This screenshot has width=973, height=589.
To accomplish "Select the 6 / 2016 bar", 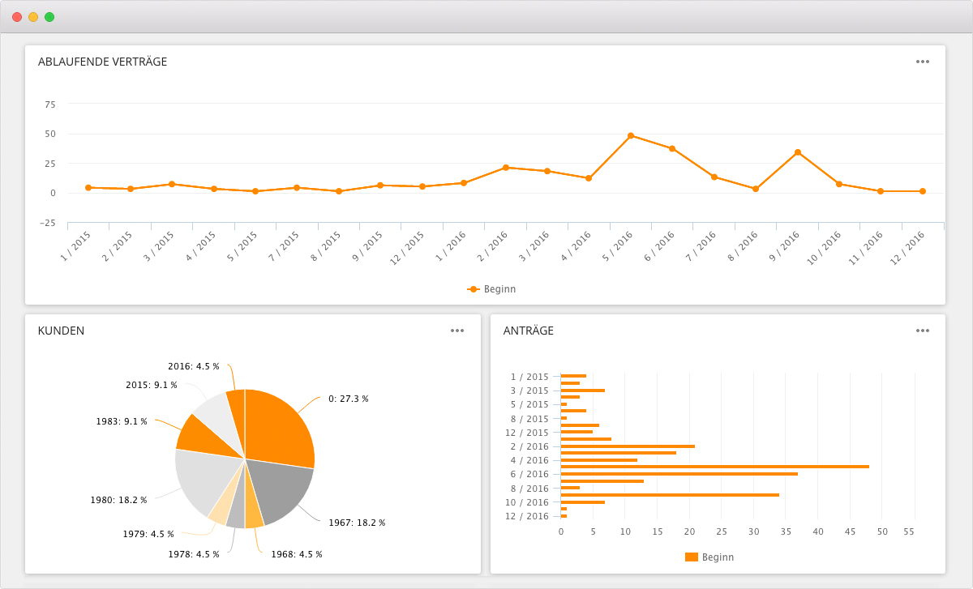I will point(679,474).
